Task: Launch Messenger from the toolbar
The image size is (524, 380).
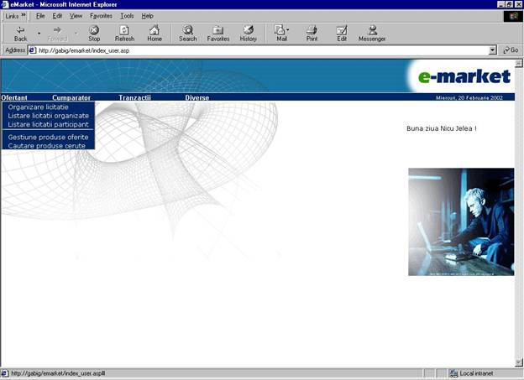Action: (x=372, y=29)
